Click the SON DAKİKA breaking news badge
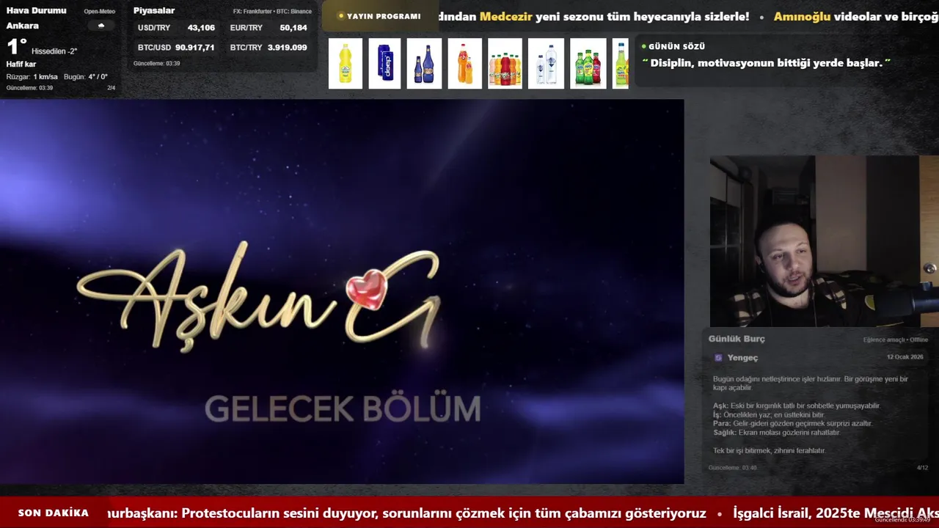This screenshot has height=528, width=939. [x=54, y=513]
